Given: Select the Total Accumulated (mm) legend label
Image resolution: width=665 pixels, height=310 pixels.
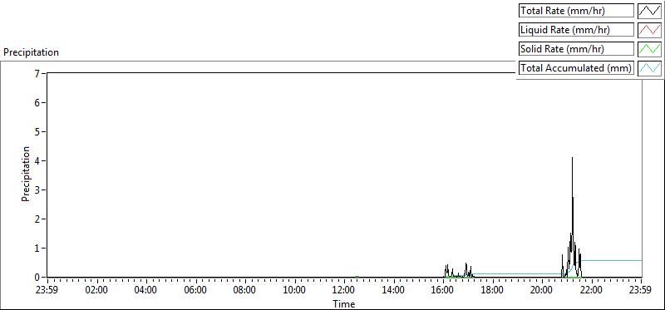Looking at the screenshot, I should pyautogui.click(x=576, y=68).
